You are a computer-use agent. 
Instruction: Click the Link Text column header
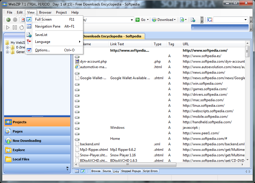130,44
